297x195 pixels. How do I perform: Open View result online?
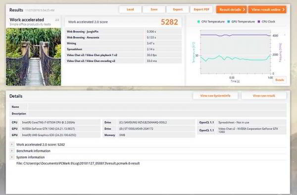coord(267,9)
